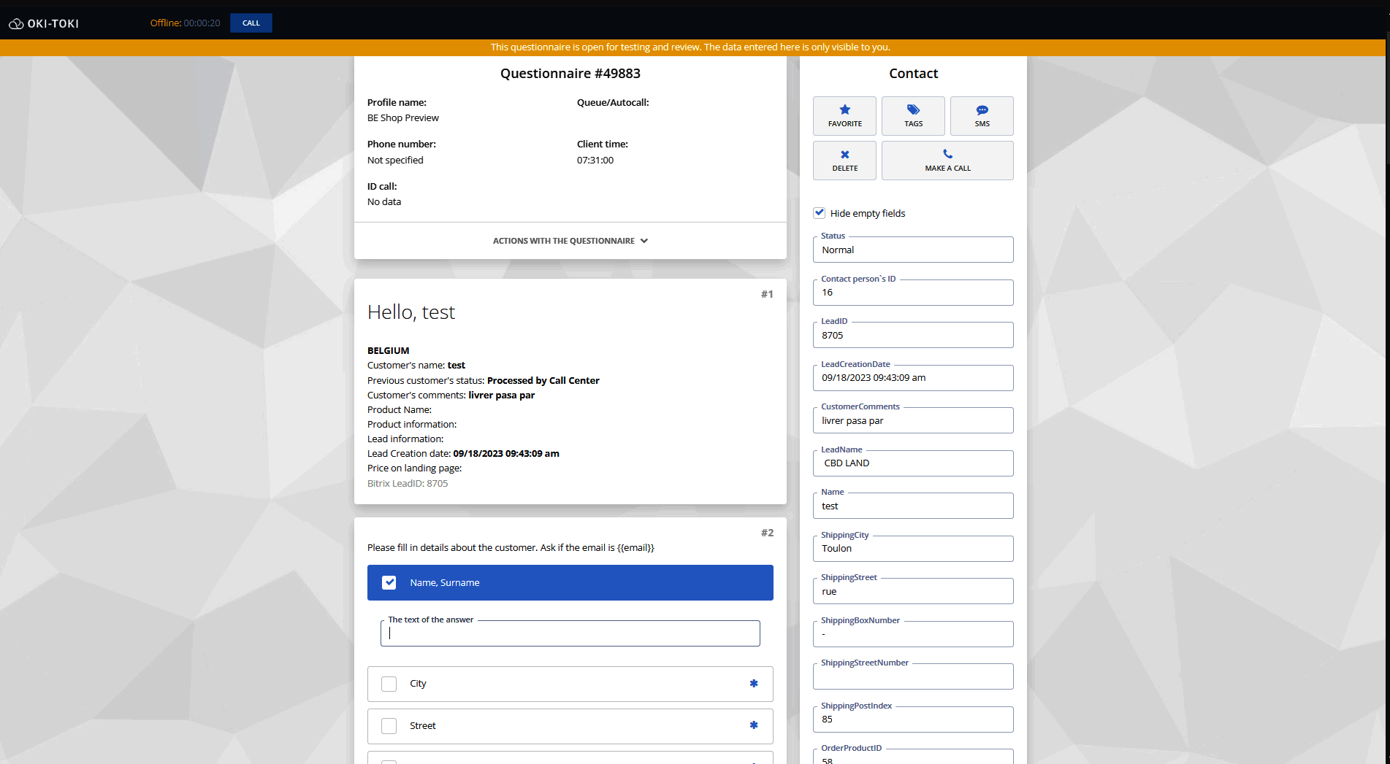Open the Status field dropdown
The width and height of the screenshot is (1390, 764).
(x=913, y=250)
